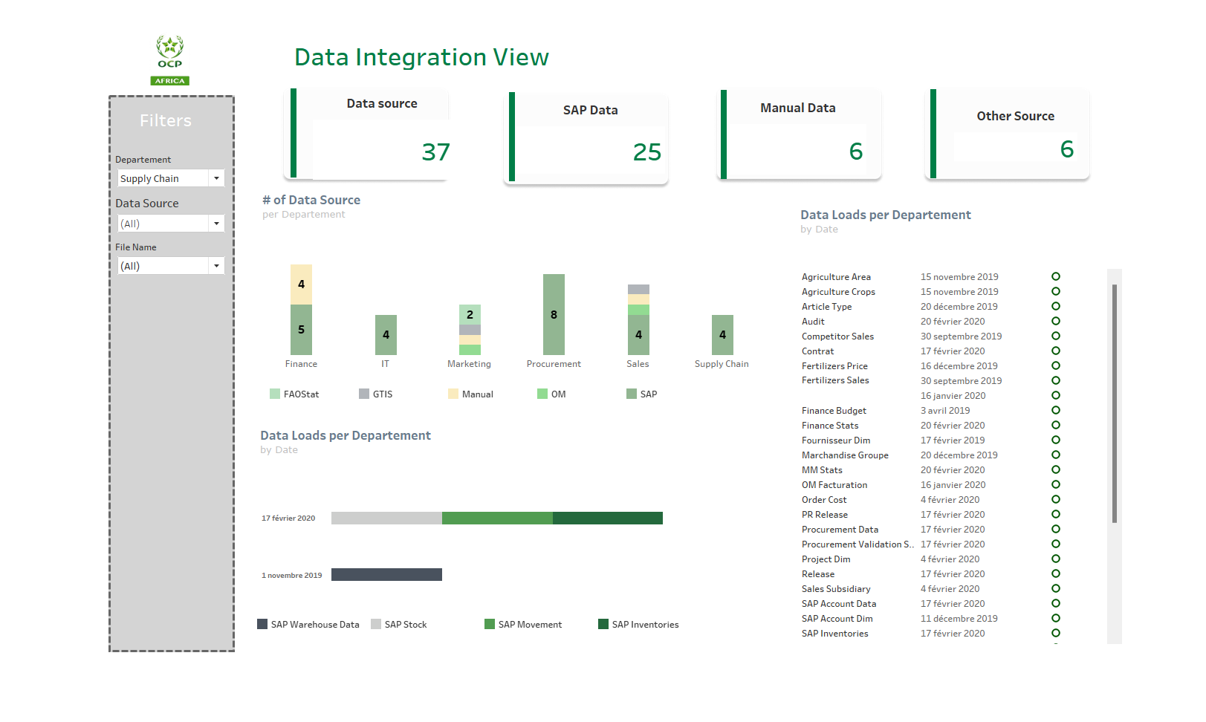Click the dark green SAP Inventories bar segment
1206x722 pixels.
[608, 518]
